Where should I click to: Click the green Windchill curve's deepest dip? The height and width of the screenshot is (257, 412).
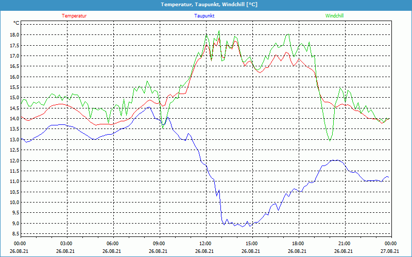(330, 140)
